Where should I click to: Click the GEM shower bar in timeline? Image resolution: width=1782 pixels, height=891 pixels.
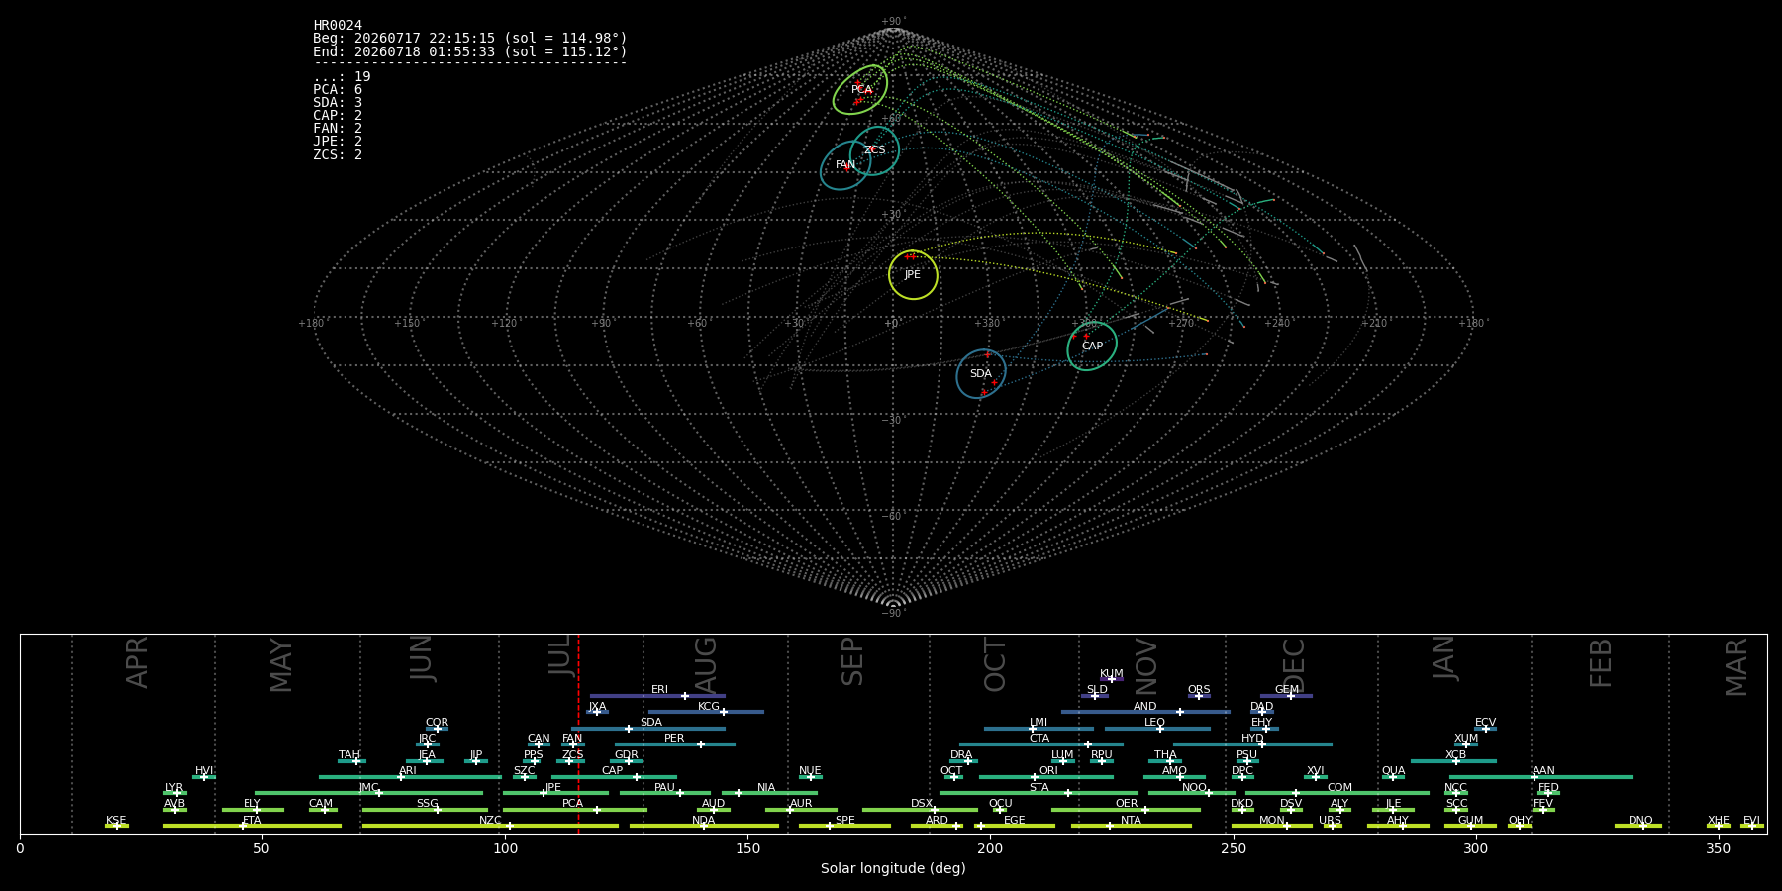click(1286, 696)
